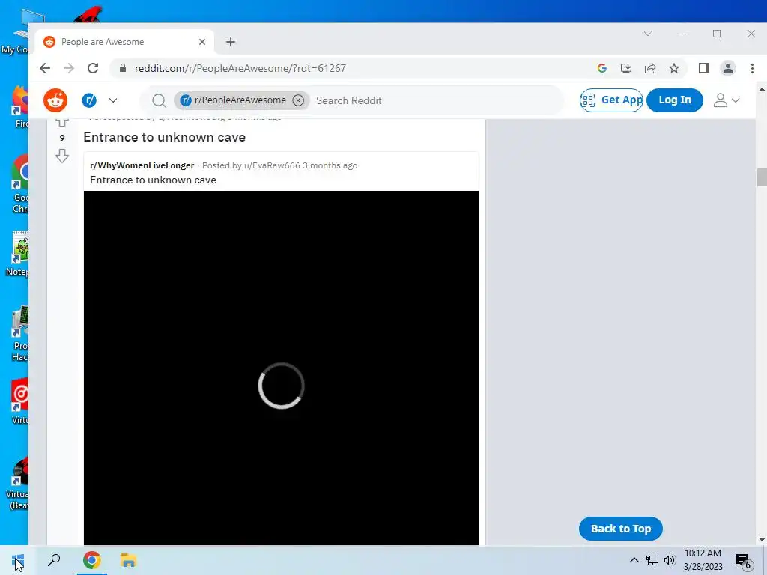Image resolution: width=767 pixels, height=575 pixels.
Task: Open the notifications action center
Action: click(x=743, y=560)
